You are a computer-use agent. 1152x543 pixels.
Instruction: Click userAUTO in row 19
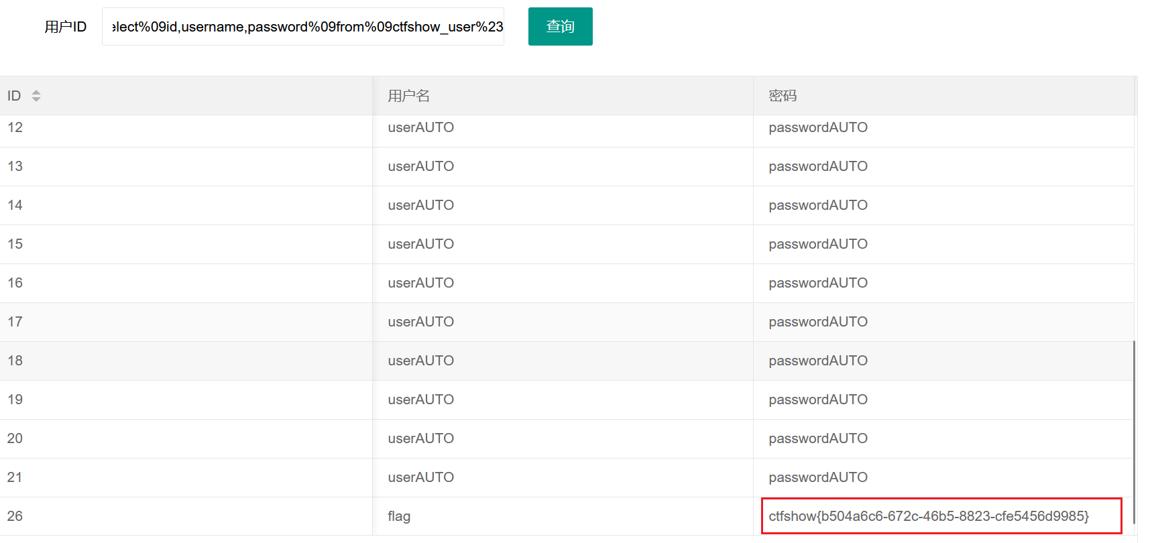[420, 400]
